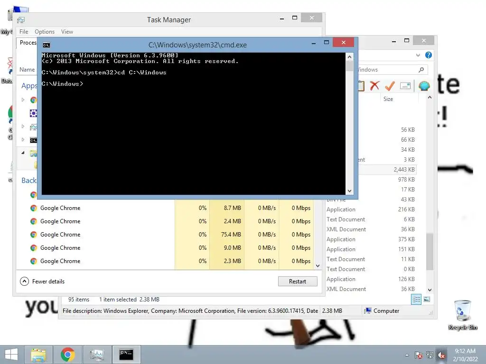Click the cmd.exe window title bar icon

(x=47, y=45)
